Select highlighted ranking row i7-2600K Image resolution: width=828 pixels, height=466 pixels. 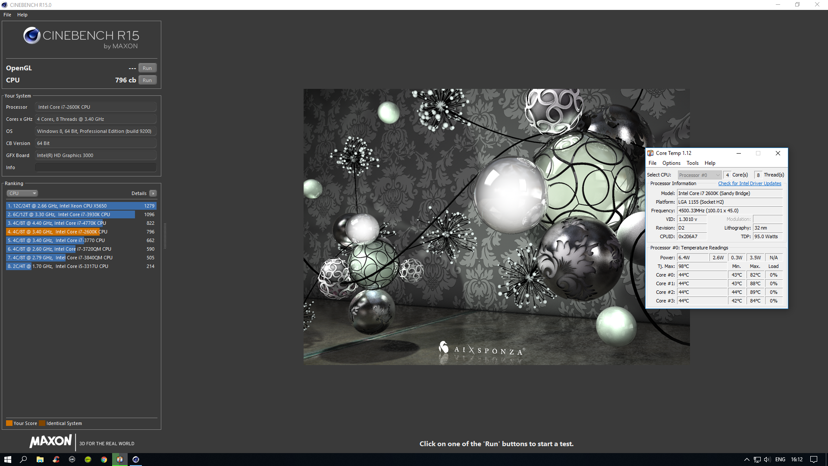[x=81, y=232]
